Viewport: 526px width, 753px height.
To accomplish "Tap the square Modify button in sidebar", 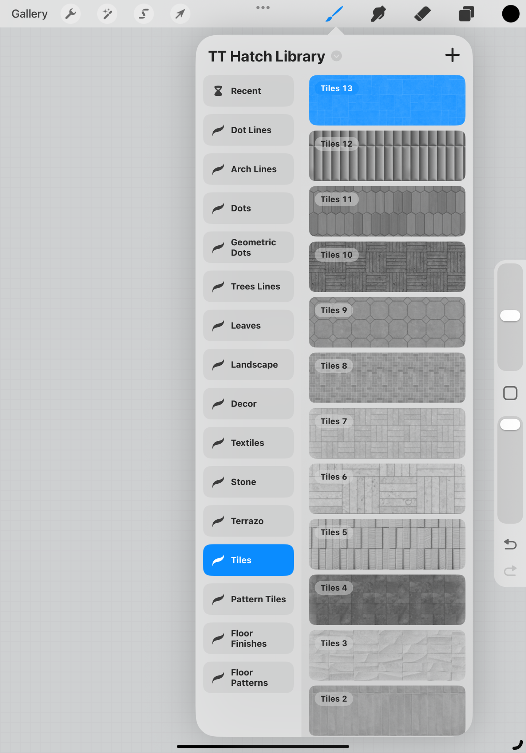I will click(510, 393).
